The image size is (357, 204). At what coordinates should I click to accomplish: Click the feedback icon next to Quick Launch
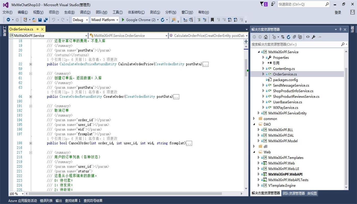[x=273, y=4]
